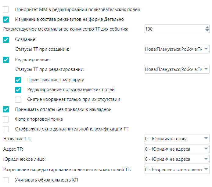
Task: Enable Отображать окно дополнительной классификации ТТ
Action: point(6,129)
